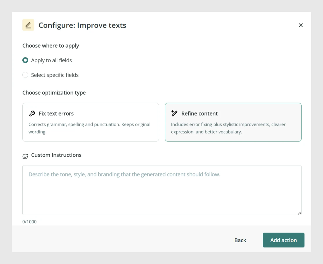Screen dimensions: 323x264
Task: Click the textarea resize grip icon
Action: [x=299, y=213]
